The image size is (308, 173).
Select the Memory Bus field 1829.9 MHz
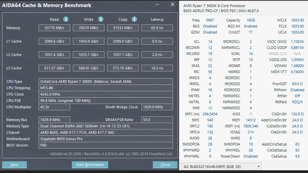click(54, 120)
